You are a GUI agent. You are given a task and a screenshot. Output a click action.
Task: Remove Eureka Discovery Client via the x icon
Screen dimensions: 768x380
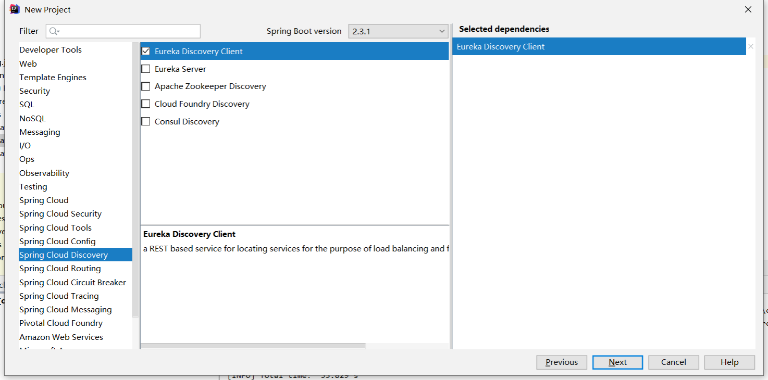click(x=751, y=46)
